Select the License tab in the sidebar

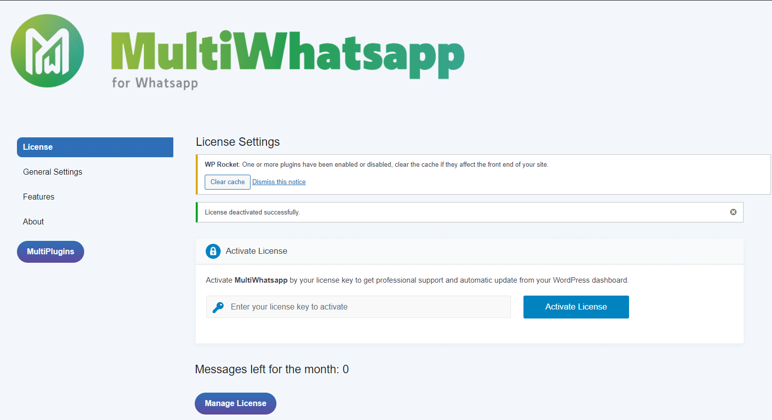95,147
